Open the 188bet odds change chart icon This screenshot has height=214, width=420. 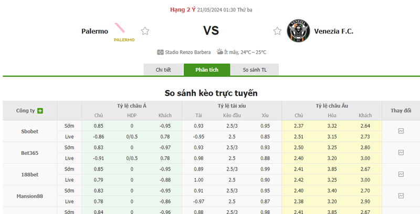click(x=401, y=174)
